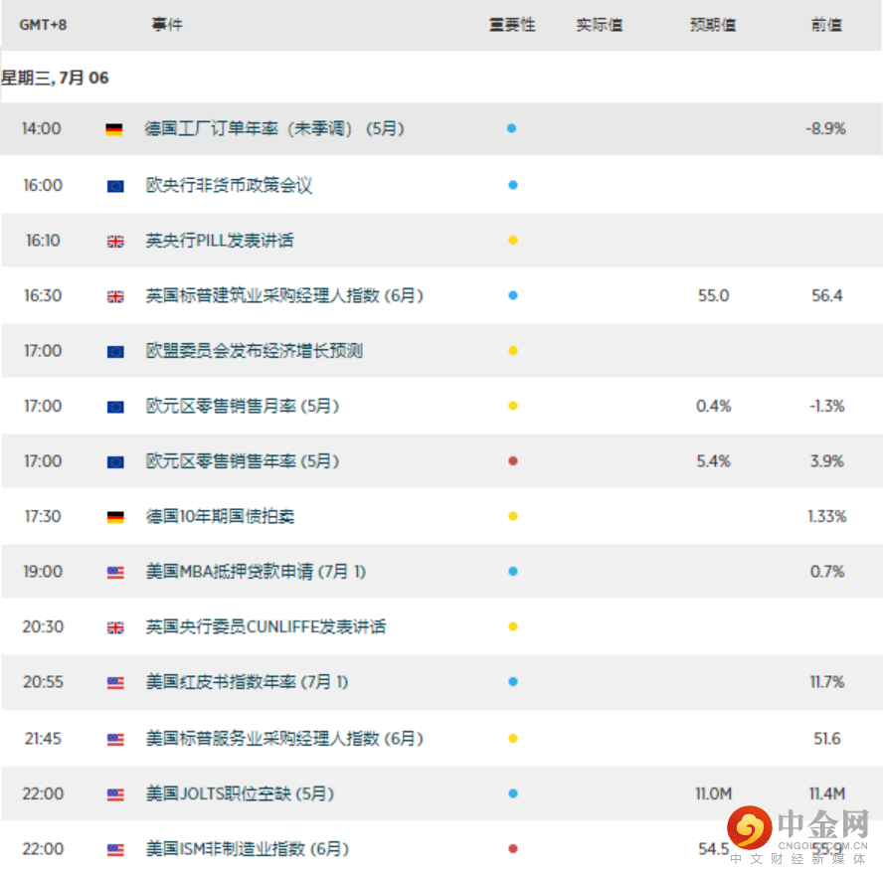This screenshot has height=877, width=883.
Task: Click the GMT+8 column header
Action: (43, 25)
